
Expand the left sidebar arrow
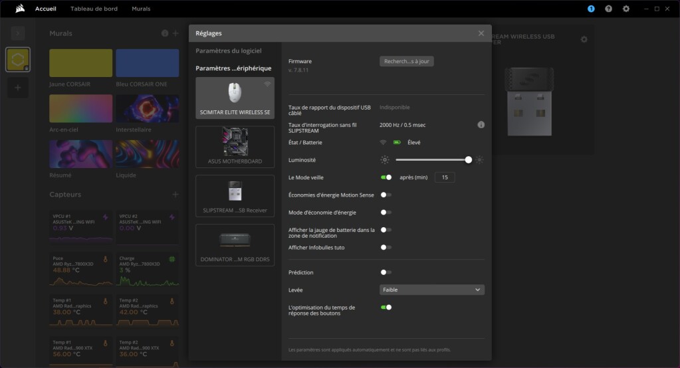pos(18,33)
